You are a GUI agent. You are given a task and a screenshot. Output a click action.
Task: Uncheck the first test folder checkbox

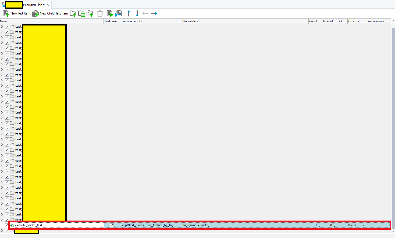(x=7, y=27)
